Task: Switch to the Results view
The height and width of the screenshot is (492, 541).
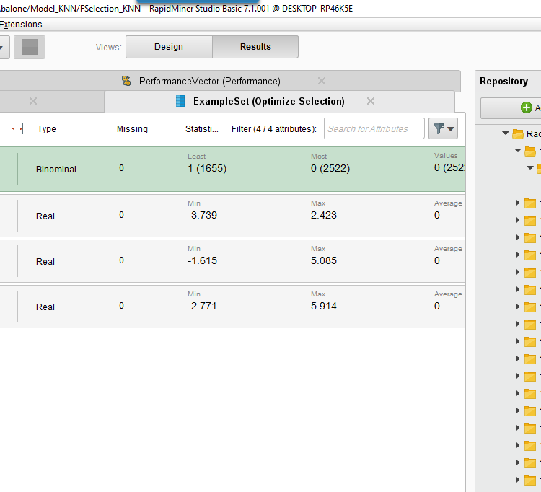Action: click(x=255, y=47)
